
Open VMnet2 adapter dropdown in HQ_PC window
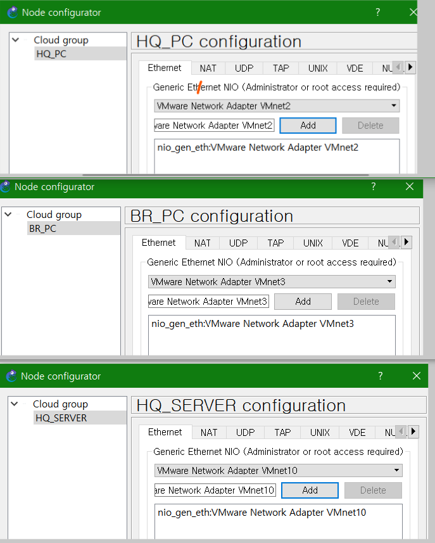[393, 106]
